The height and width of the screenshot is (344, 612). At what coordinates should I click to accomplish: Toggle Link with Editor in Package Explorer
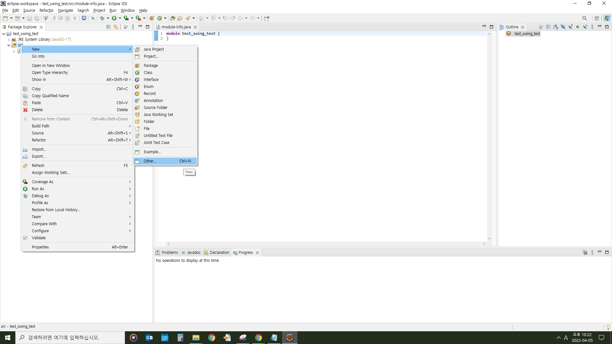coord(116,27)
